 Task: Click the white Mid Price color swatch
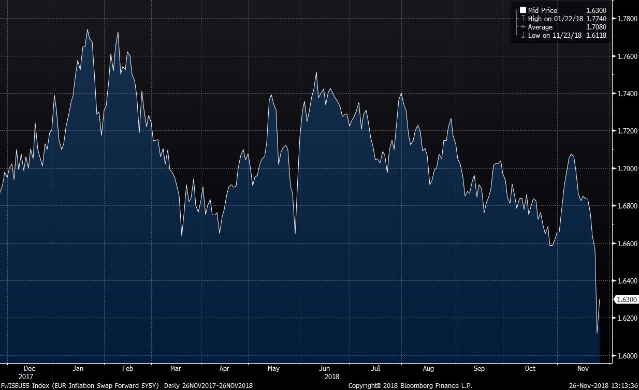pos(523,10)
